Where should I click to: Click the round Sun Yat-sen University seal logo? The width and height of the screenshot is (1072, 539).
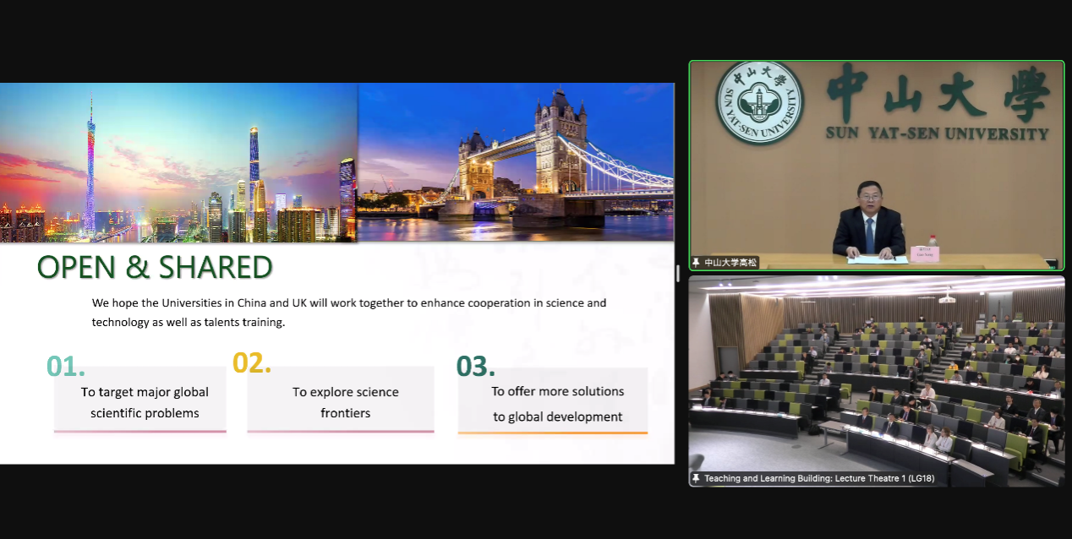[x=759, y=102]
